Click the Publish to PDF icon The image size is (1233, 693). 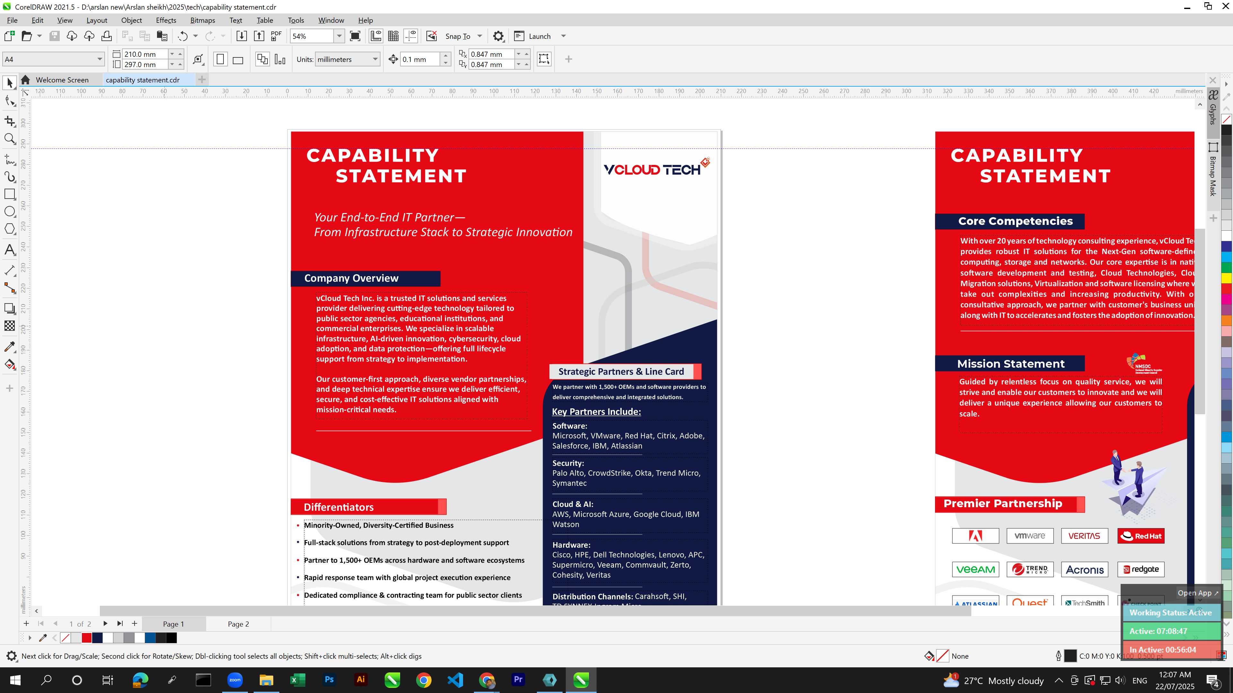tap(276, 36)
